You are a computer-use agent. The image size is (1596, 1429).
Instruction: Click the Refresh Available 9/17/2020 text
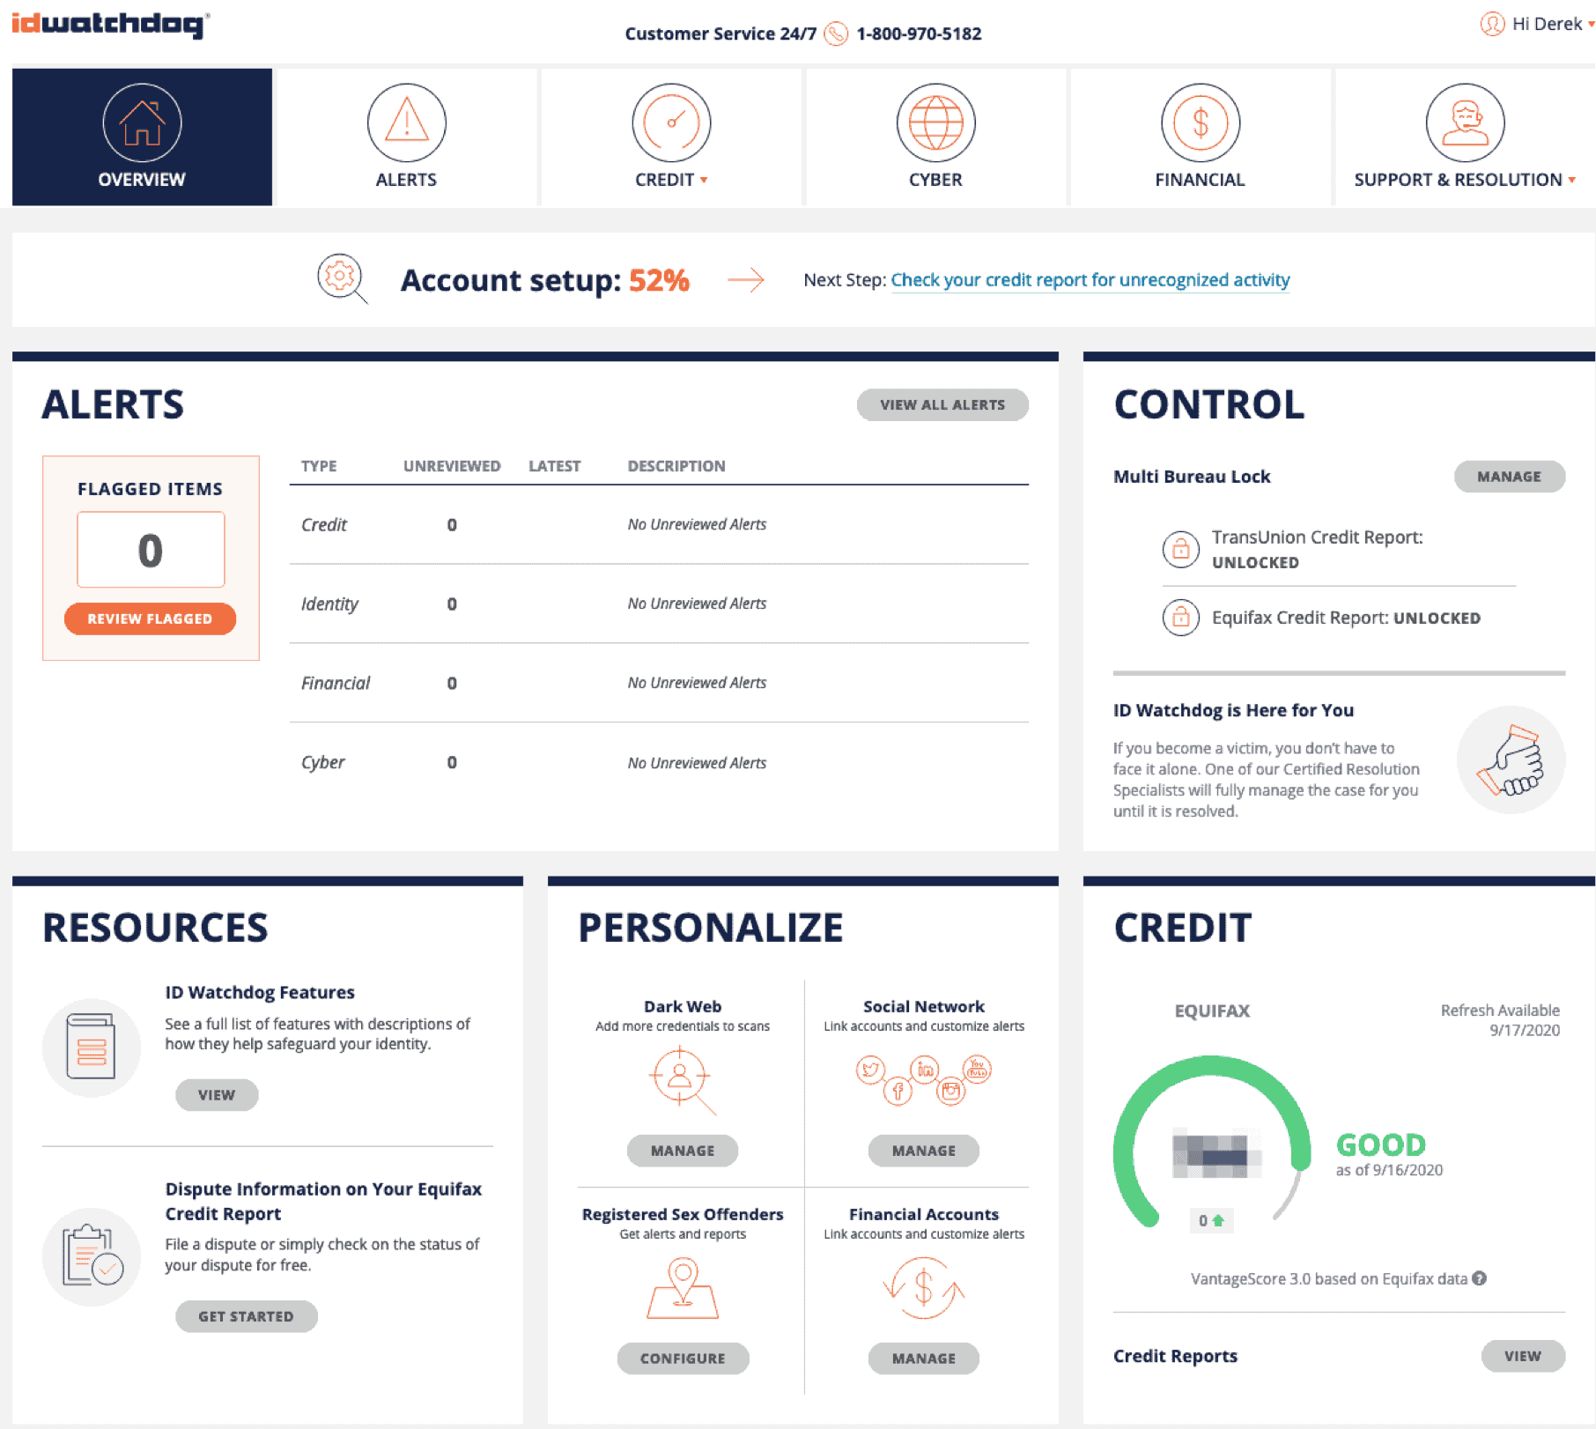point(1500,1020)
